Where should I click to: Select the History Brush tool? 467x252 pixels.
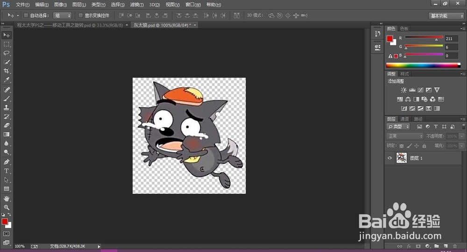(6, 116)
